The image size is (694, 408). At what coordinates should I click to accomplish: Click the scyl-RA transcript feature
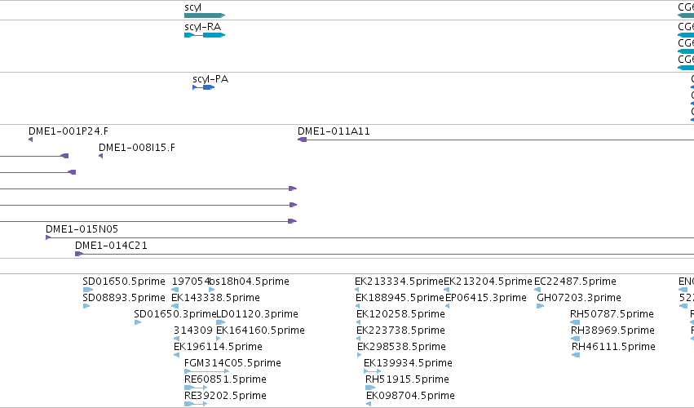(205, 35)
